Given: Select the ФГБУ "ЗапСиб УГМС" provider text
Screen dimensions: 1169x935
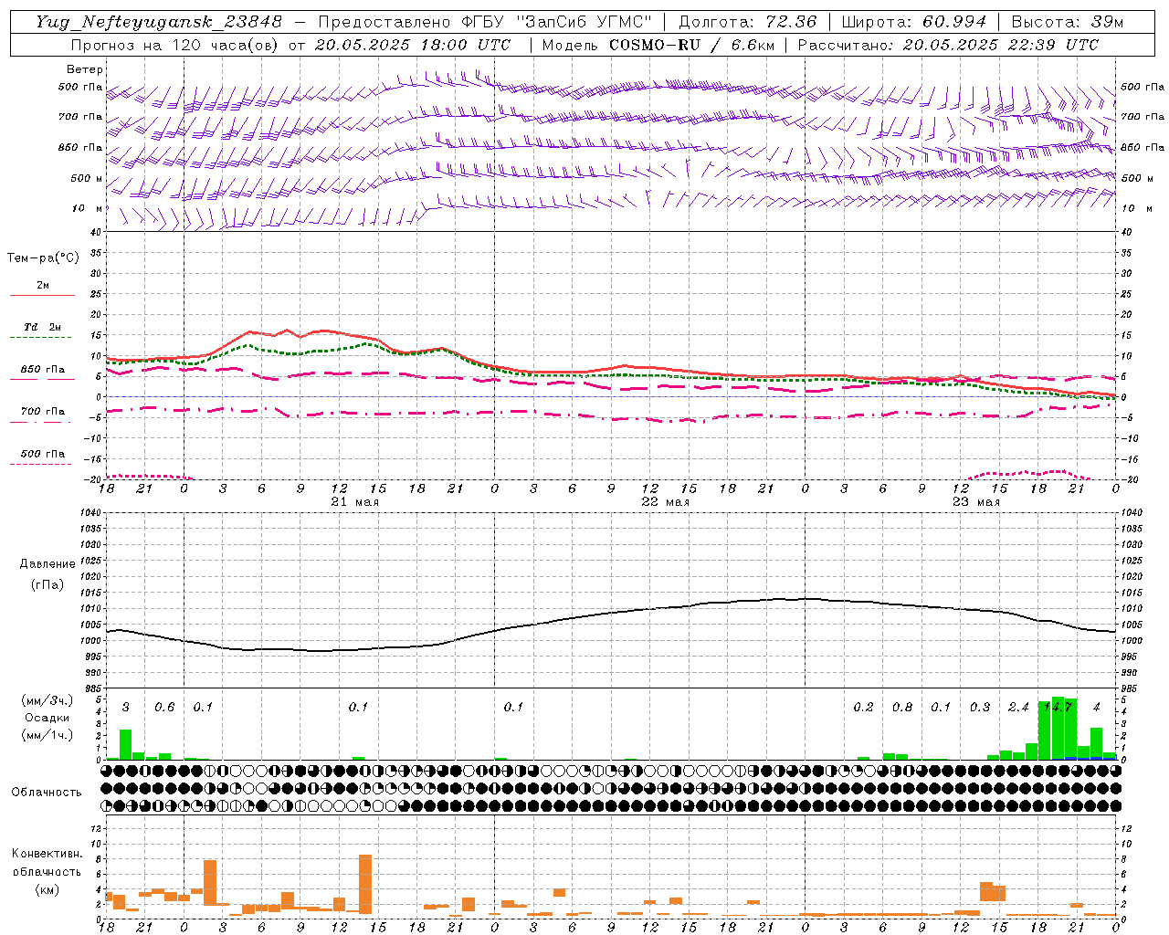Looking at the screenshot, I should click(558, 21).
